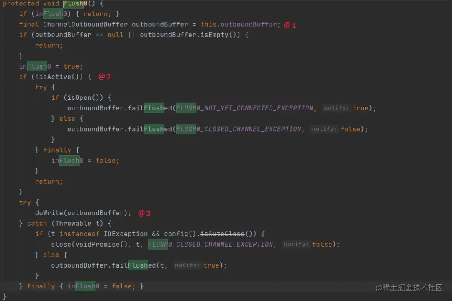Screen dimensions: 452x301
Task: Click the flush0 method name in the declaration
Action: click(x=75, y=3)
